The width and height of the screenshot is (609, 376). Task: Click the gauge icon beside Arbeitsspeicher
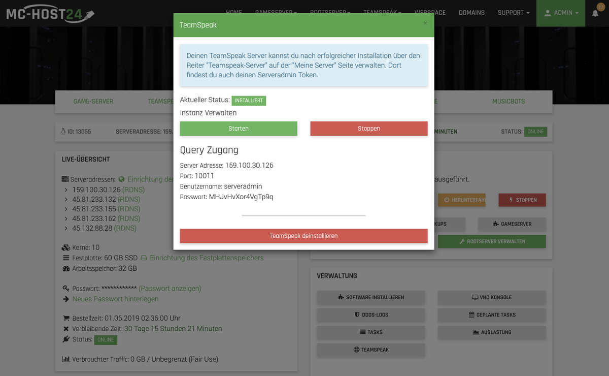[x=66, y=268]
